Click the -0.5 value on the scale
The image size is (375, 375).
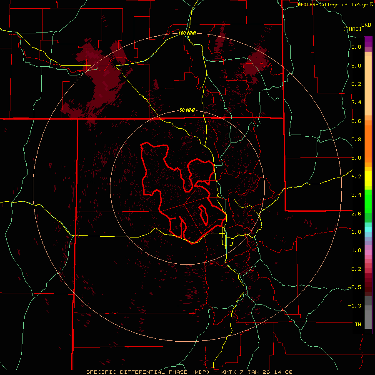tap(355, 287)
